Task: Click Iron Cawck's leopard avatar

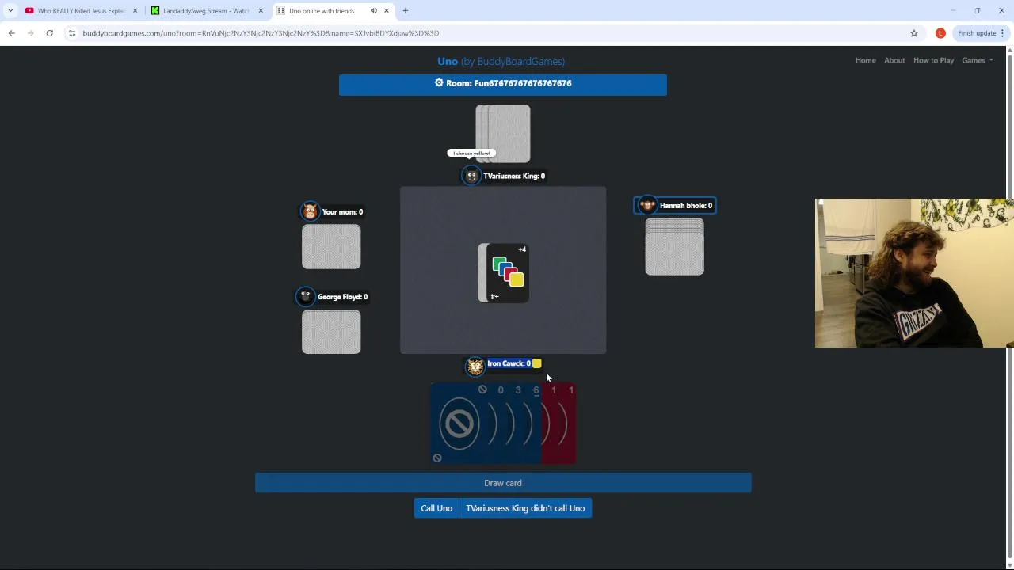Action: [475, 366]
